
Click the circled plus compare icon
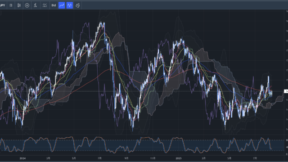pyautogui.click(x=27, y=5)
